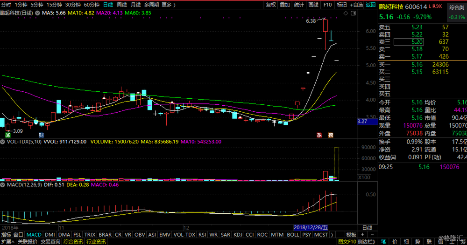Open the MACD panel settings dropdown
The width and height of the screenshot is (467, 245).
click(x=2, y=185)
